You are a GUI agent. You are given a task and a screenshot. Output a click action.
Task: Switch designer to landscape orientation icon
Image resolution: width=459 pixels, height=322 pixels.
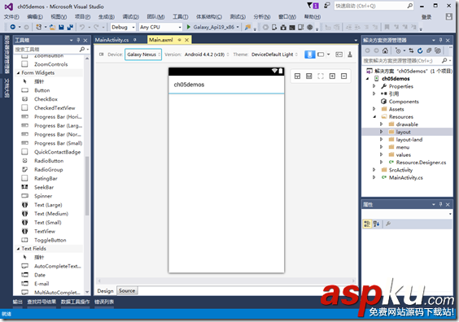pos(321,54)
